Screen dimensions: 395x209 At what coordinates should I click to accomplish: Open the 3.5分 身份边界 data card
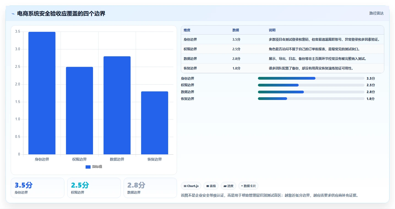(37, 188)
